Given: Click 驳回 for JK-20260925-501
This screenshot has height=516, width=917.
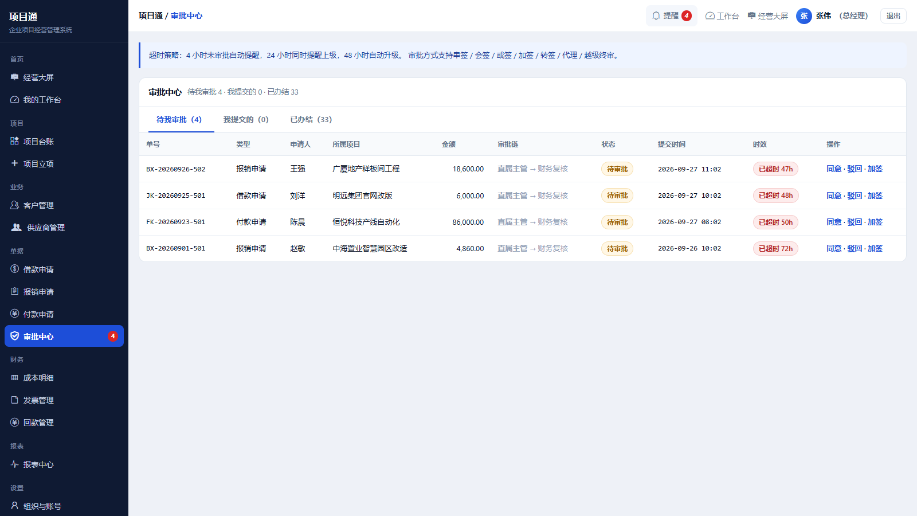Looking at the screenshot, I should [x=855, y=196].
